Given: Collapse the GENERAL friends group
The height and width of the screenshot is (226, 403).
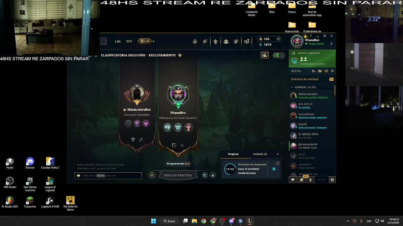Looking at the screenshot, I should tap(292, 87).
